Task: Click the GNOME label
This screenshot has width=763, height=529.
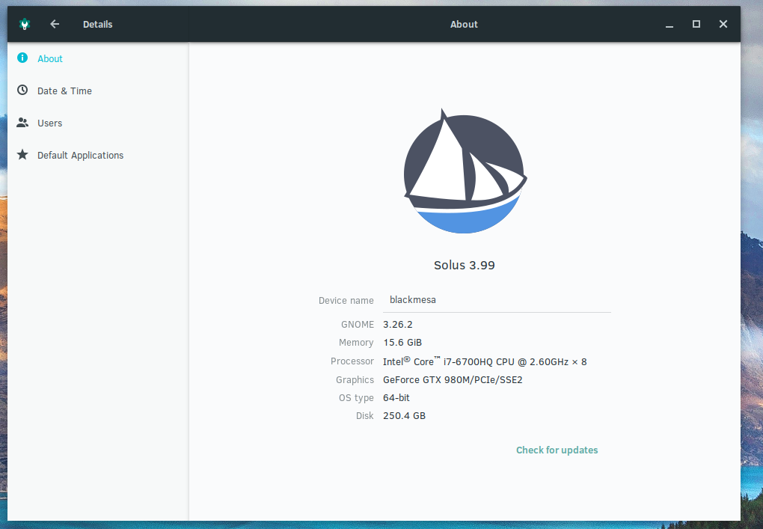Action: tap(357, 325)
